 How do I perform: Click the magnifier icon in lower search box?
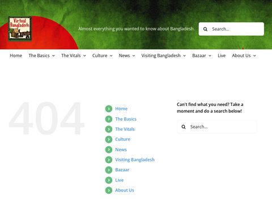pos(184,127)
